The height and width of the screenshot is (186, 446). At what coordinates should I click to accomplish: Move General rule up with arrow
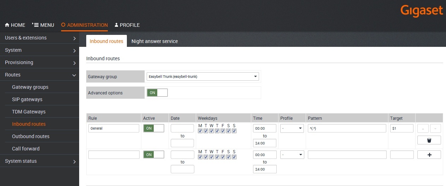[423, 128]
